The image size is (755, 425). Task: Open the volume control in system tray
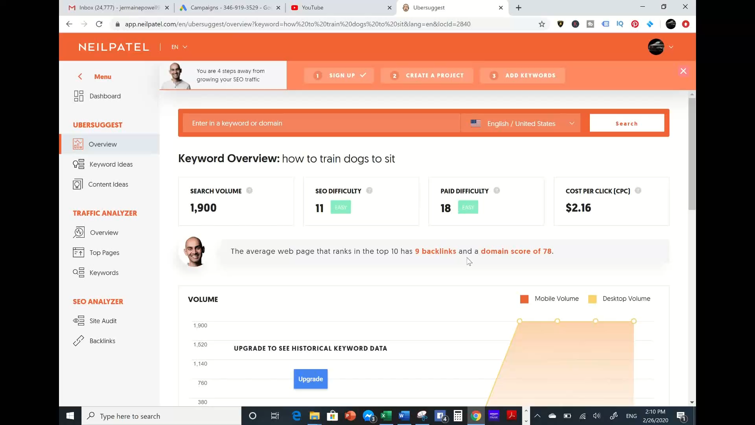pyautogui.click(x=597, y=416)
